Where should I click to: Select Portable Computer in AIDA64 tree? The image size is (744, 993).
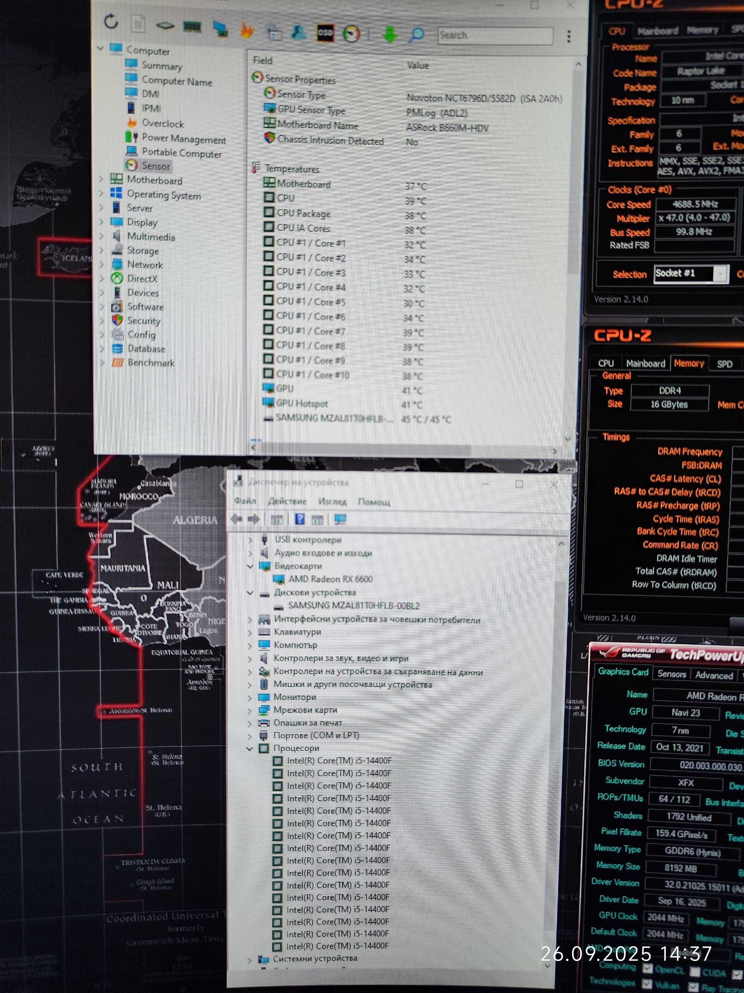click(x=182, y=153)
